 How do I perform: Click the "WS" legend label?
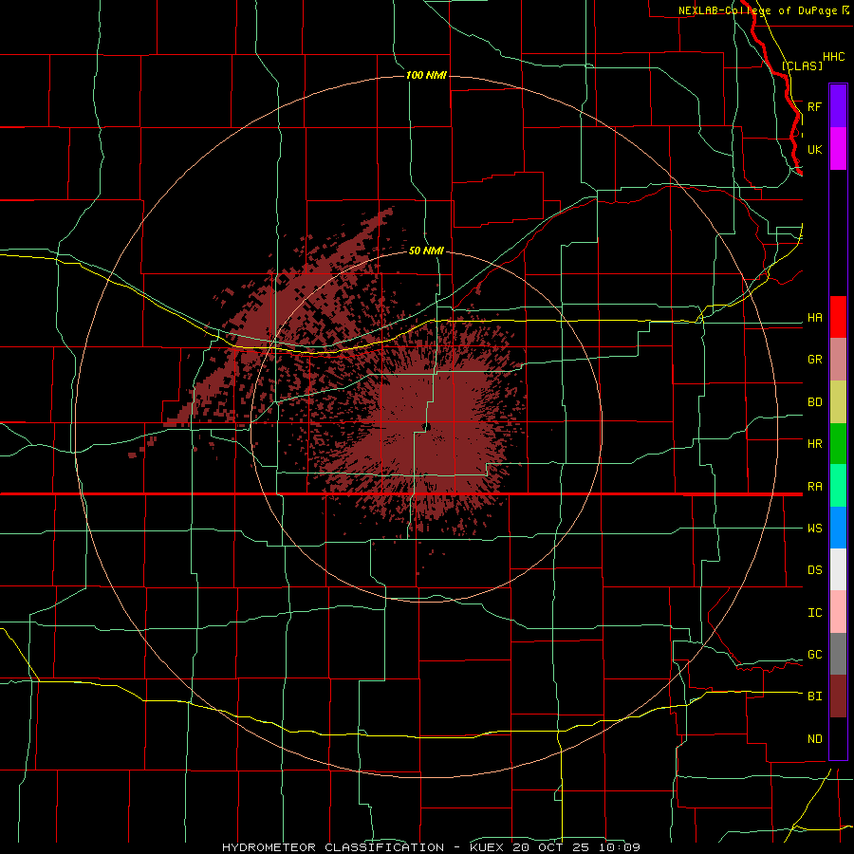[x=814, y=529]
